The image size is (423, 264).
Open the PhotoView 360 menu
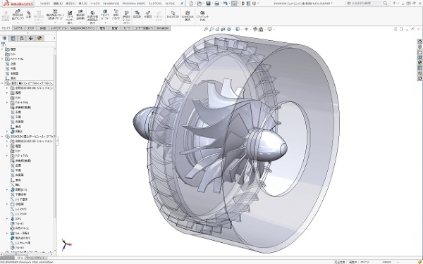click(x=133, y=4)
